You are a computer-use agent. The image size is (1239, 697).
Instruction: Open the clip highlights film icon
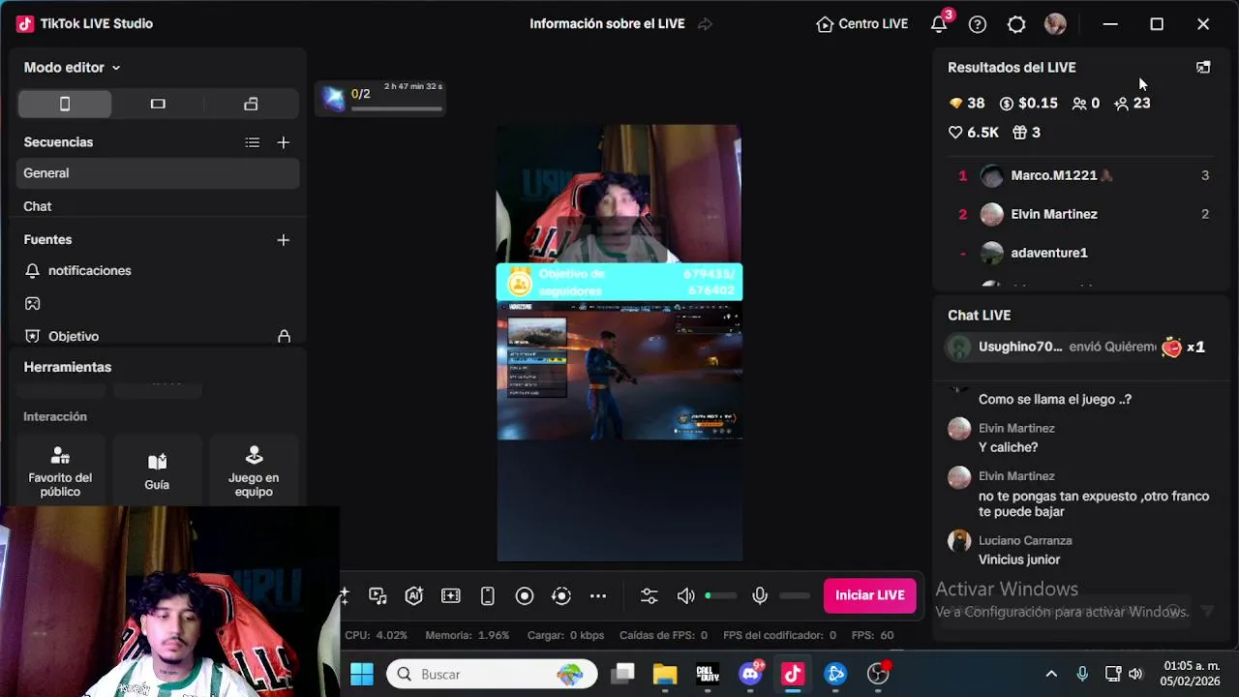pos(451,596)
